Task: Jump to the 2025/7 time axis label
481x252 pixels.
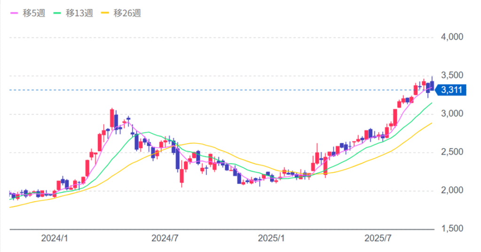Action: click(x=379, y=238)
